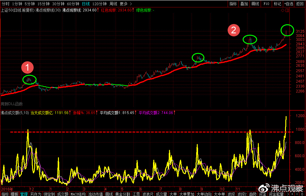Switch to the MACD结构 indicator tab
The height and width of the screenshot is (196, 306).
pos(78,194)
